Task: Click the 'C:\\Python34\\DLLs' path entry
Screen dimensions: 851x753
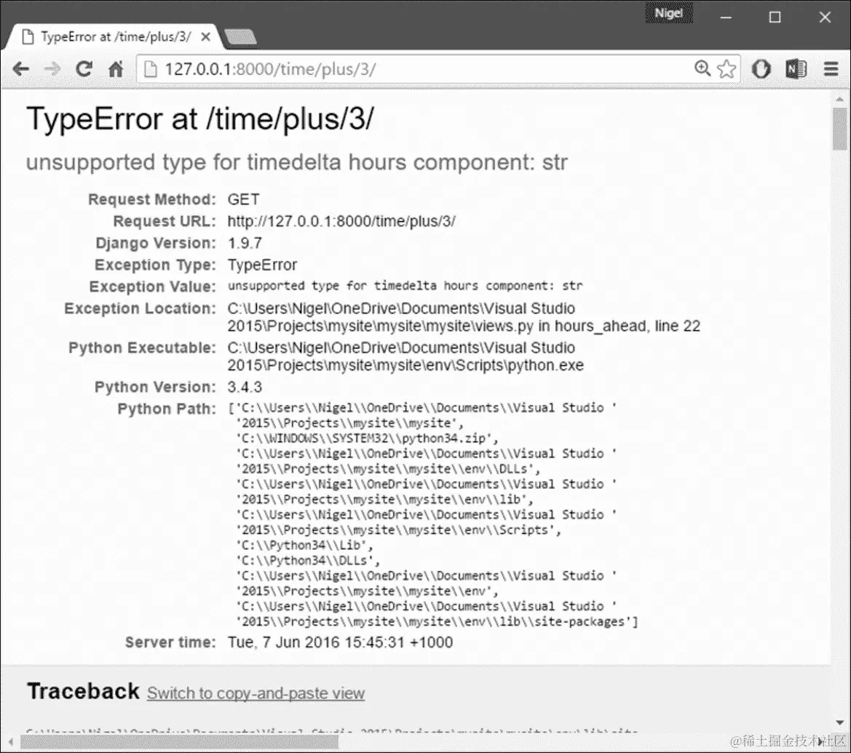Action: 308,560
